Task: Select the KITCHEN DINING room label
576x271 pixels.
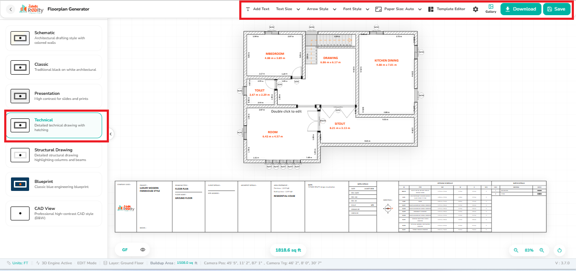Action: 387,61
